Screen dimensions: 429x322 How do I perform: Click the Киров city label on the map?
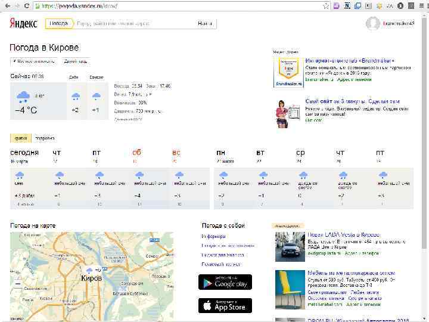[91, 278]
